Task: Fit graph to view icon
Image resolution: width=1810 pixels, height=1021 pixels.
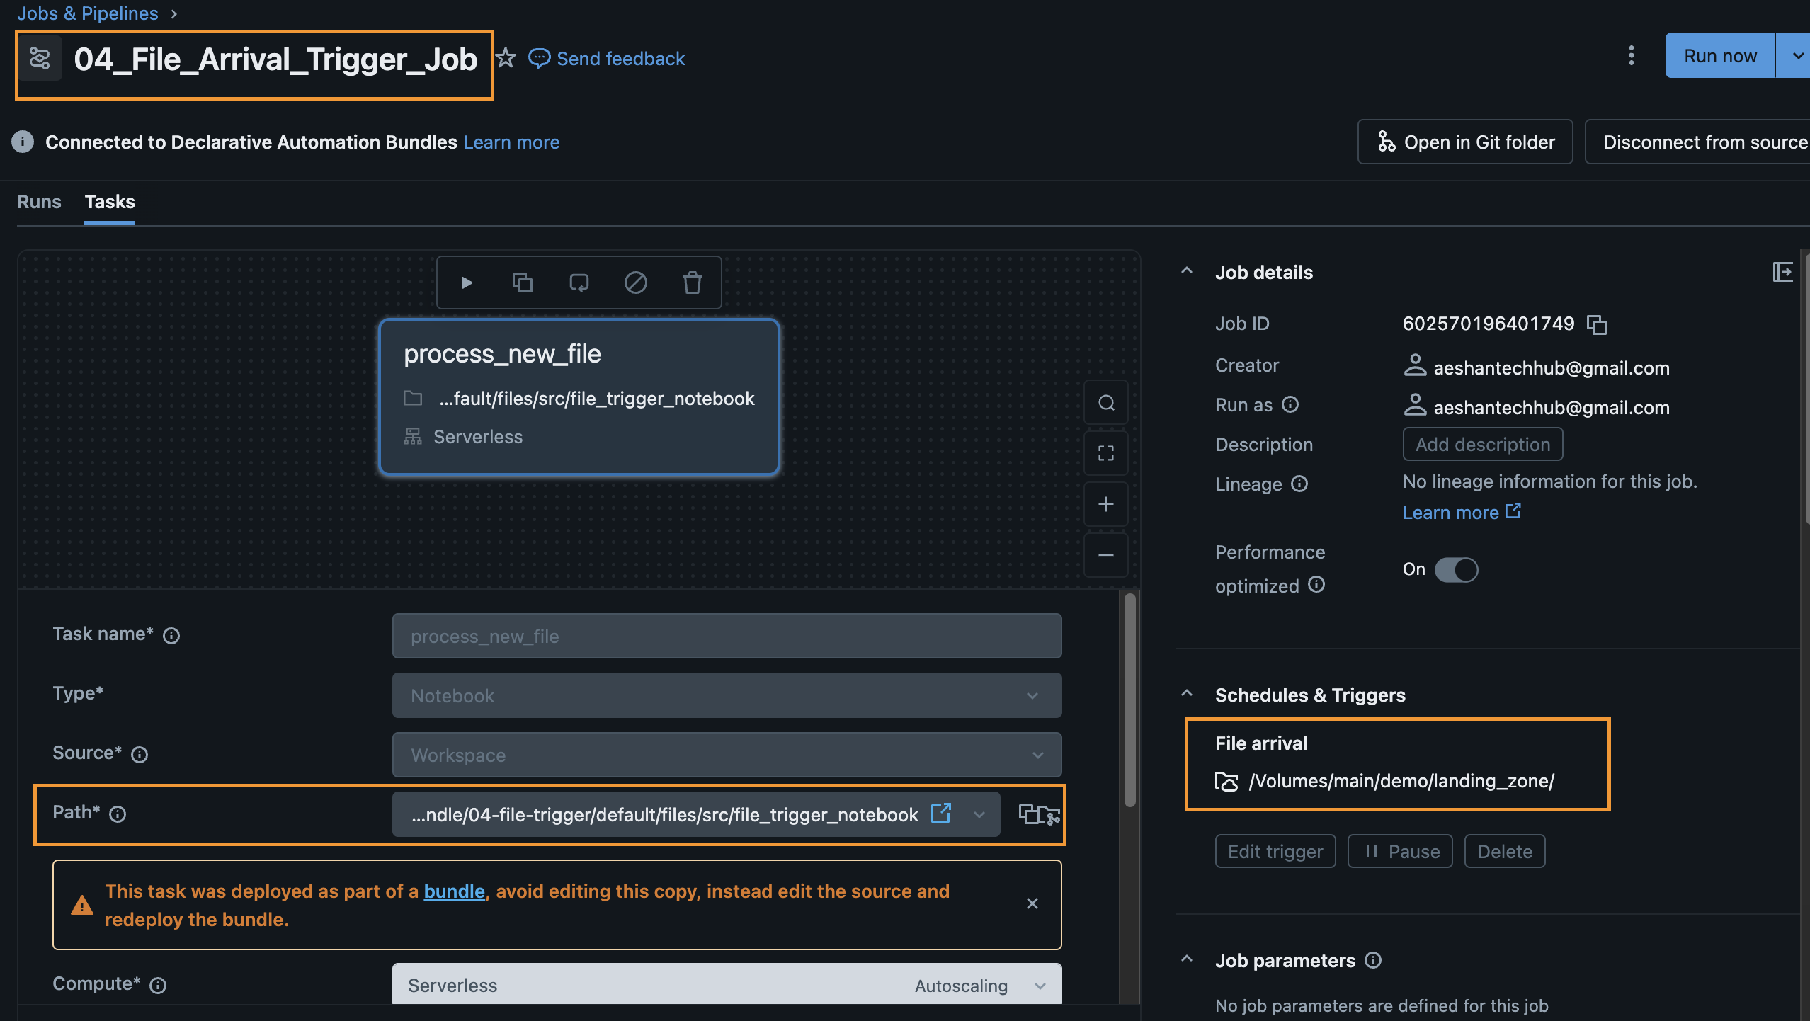Action: 1106,454
